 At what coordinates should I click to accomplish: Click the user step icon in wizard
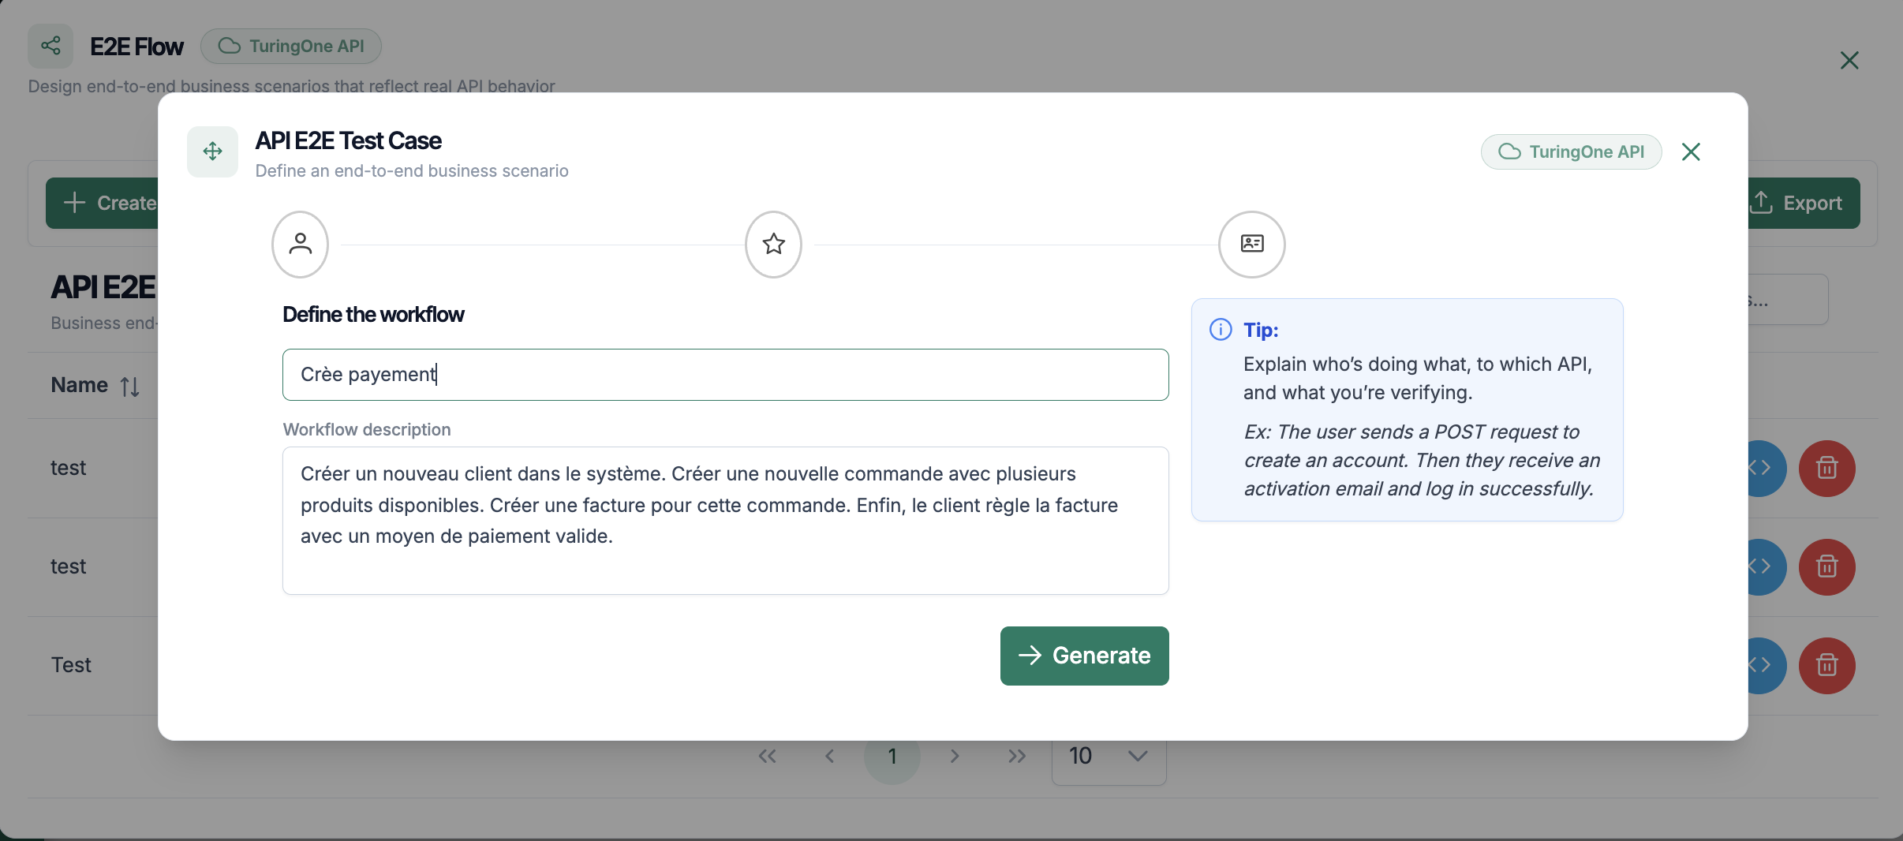point(300,244)
